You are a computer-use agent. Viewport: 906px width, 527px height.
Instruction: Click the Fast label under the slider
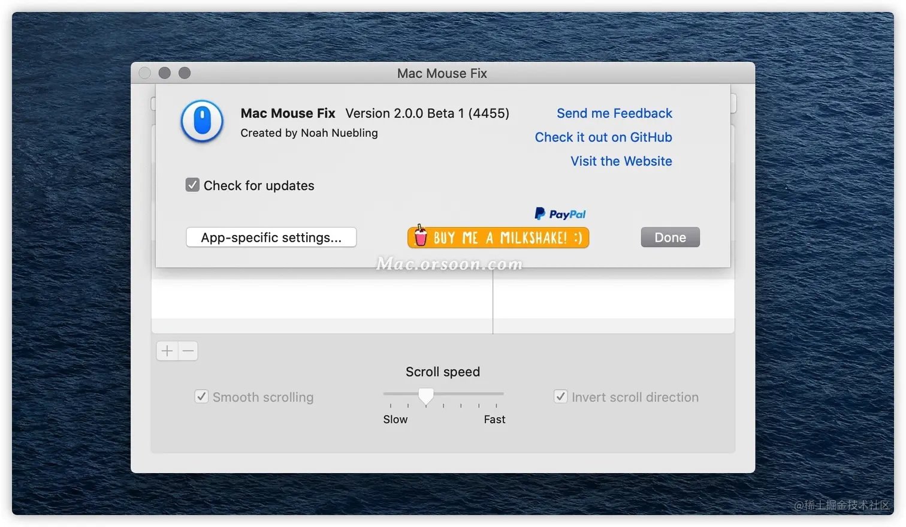tap(494, 420)
